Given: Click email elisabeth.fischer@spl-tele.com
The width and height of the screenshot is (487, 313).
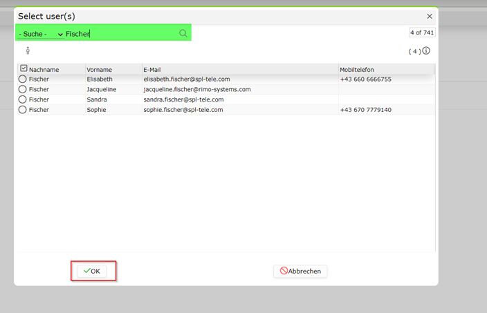Looking at the screenshot, I should point(187,79).
